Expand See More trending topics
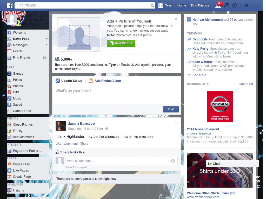Screen dimensions: 266x199 pos(199,75)
